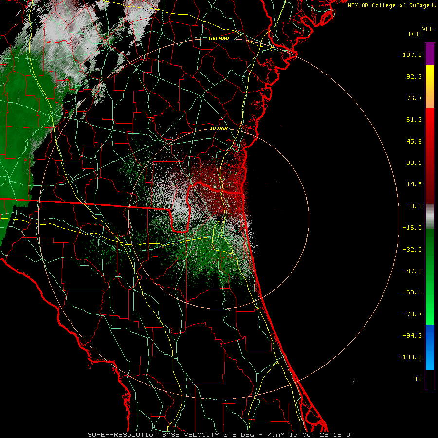This screenshot has height=438, width=438.
Task: Click the 45.6 legend value
Action: tap(414, 141)
